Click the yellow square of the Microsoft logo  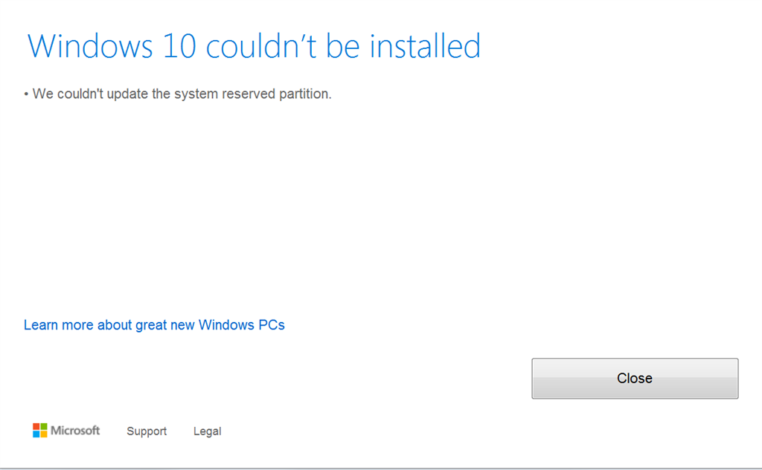[43, 434]
